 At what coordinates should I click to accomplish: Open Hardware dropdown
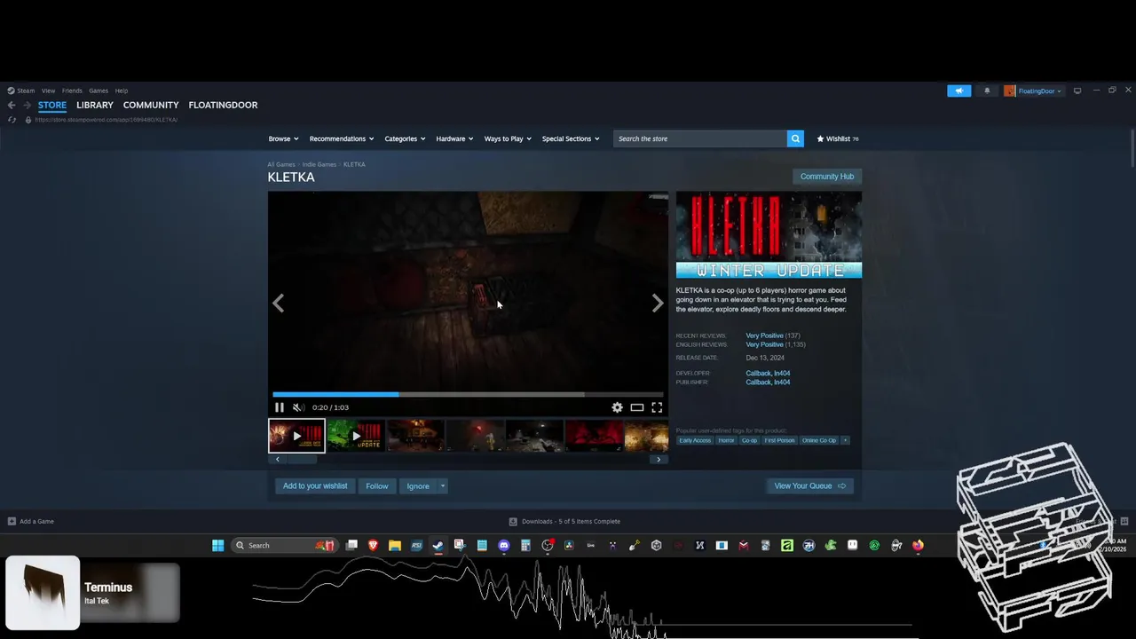coord(454,138)
